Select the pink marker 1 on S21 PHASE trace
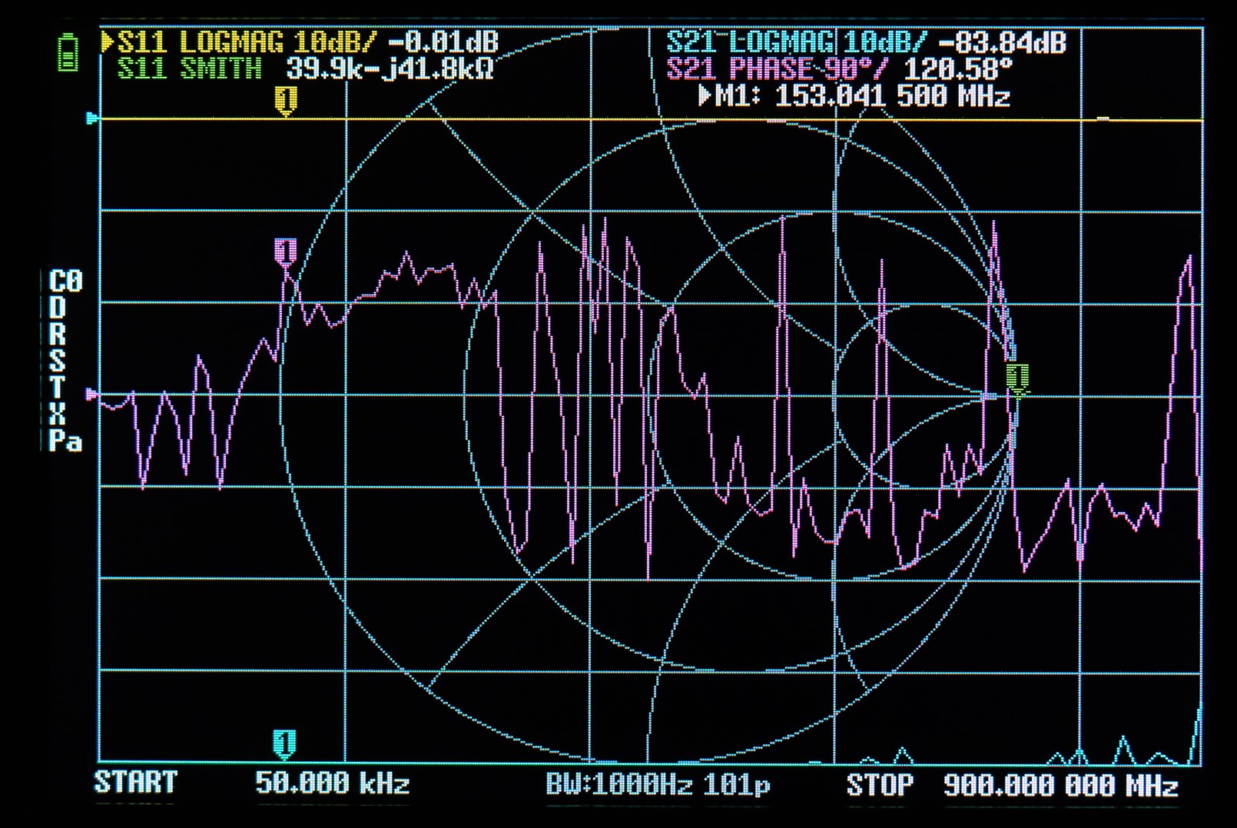The width and height of the screenshot is (1237, 828). point(286,253)
